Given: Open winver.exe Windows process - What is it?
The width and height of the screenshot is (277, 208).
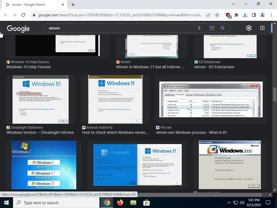Looking at the screenshot, I should pos(191,132).
